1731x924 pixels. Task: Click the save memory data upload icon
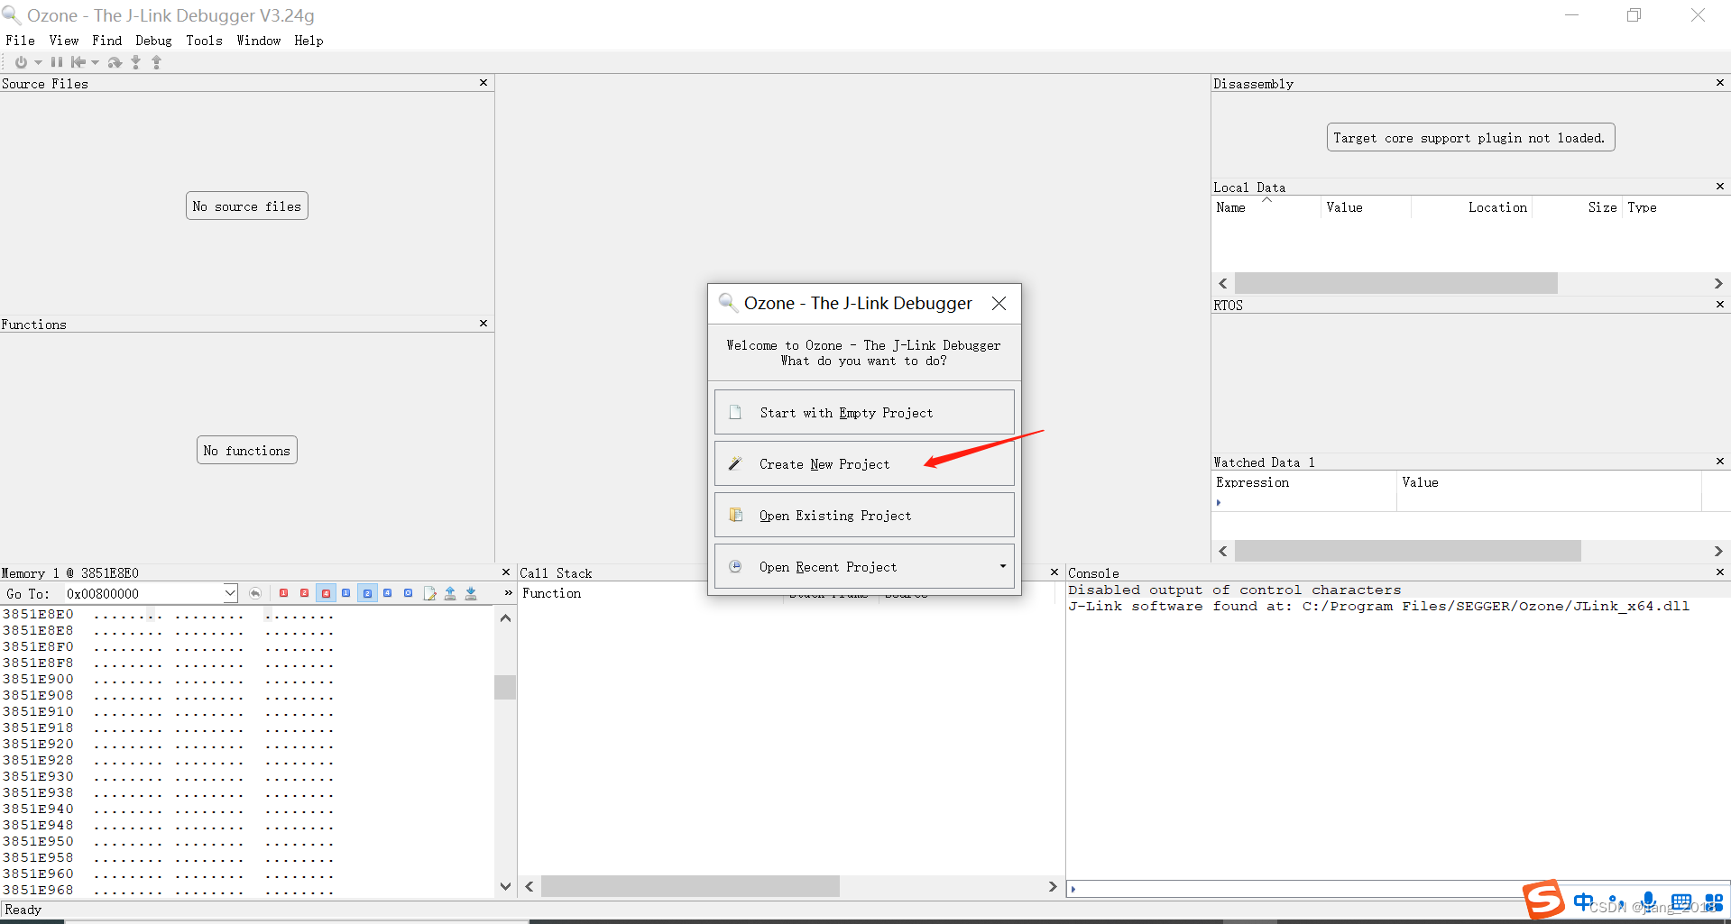tap(450, 593)
